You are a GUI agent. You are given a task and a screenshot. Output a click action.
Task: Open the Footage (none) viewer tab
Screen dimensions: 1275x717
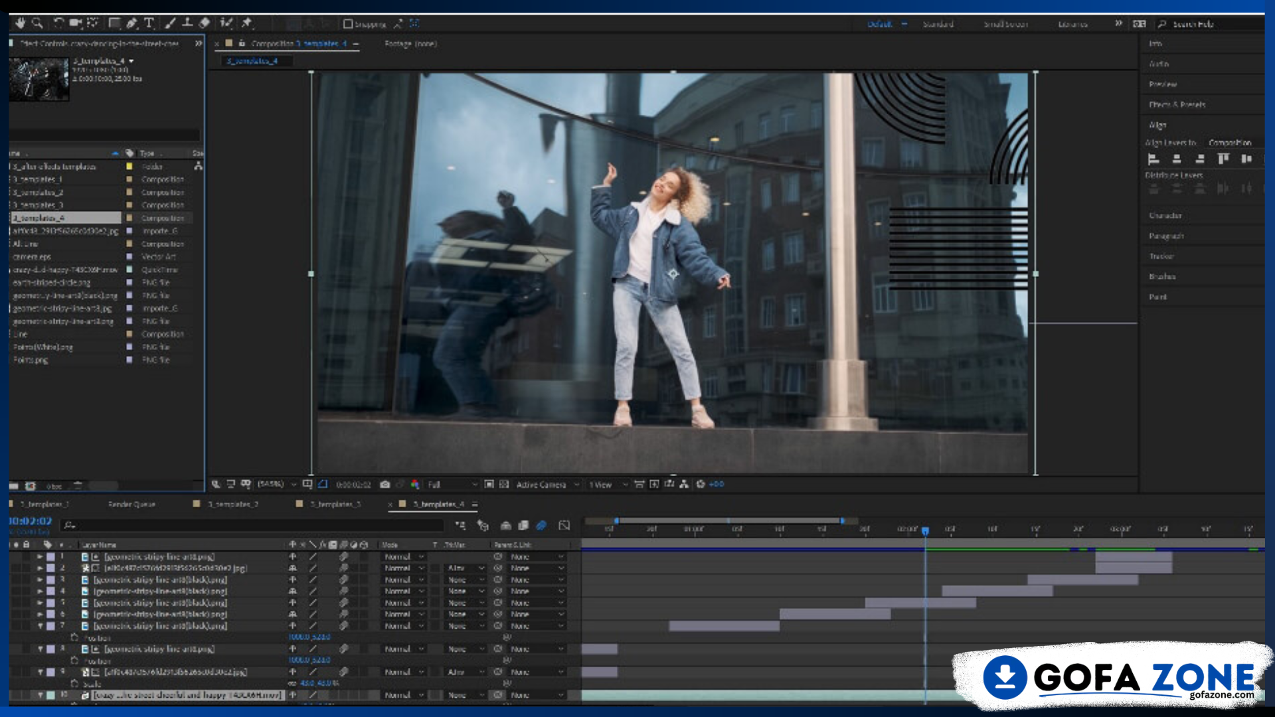click(410, 44)
